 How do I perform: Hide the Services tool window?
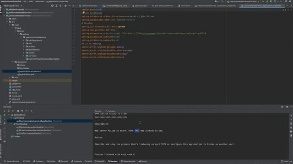coord(291,107)
